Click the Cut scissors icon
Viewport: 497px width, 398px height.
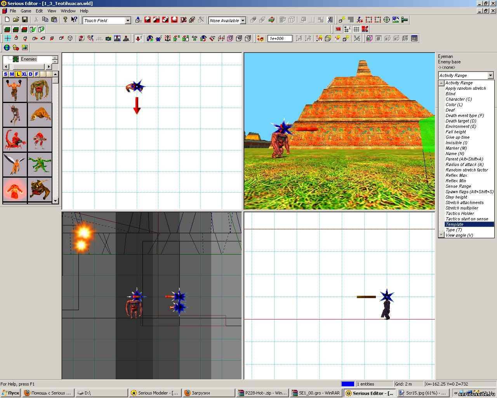[36, 20]
